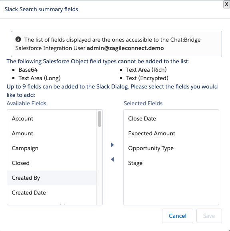Viewport: 230px width, 231px height.
Task: Click the Available Fields heading label
Action: coord(26,103)
